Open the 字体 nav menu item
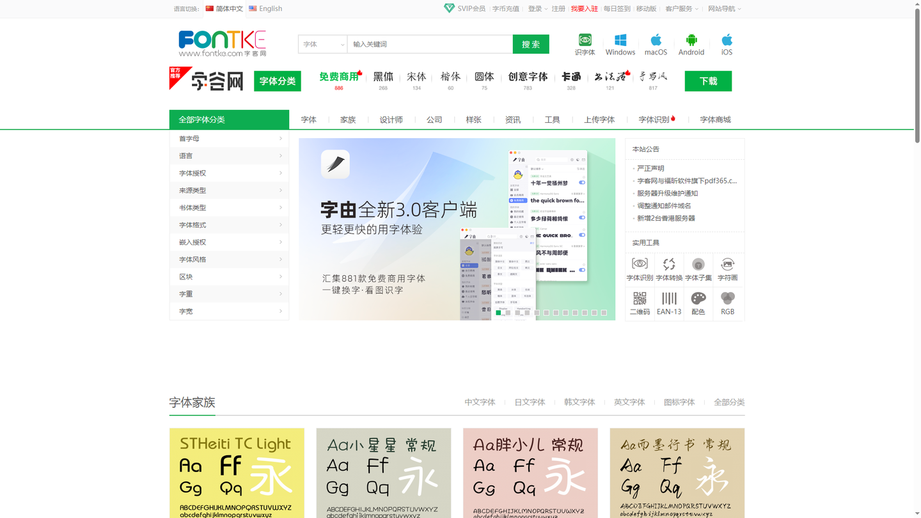Screen dimensions: 921x518 (x=309, y=120)
